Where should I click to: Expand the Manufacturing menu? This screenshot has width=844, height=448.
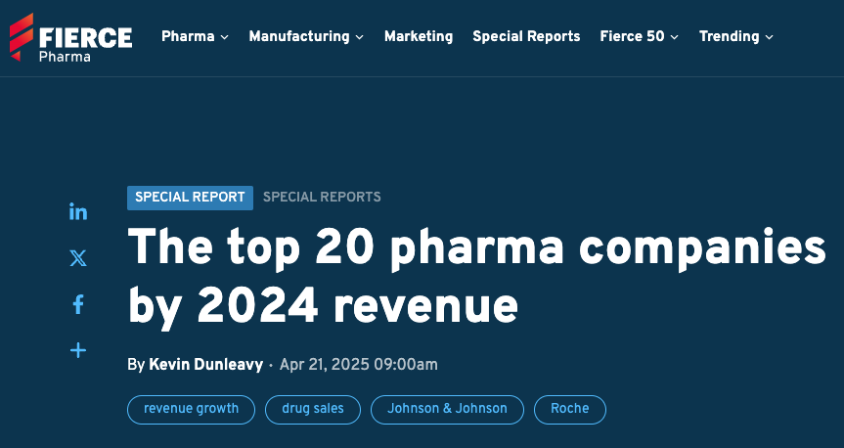(x=306, y=36)
